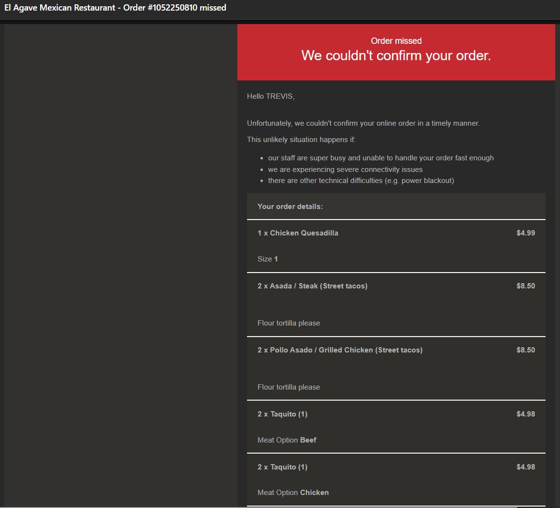Click 'Size 1' under Chicken Quesadilla

click(x=268, y=259)
